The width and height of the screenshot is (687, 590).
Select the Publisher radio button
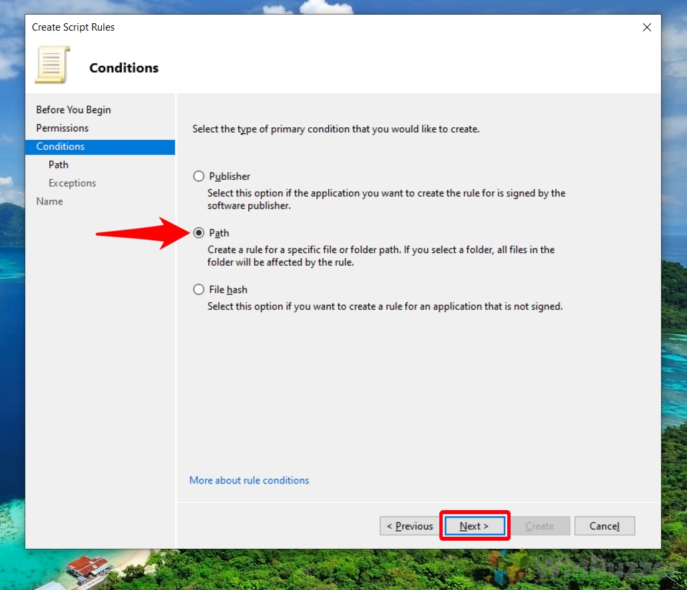pyautogui.click(x=198, y=176)
